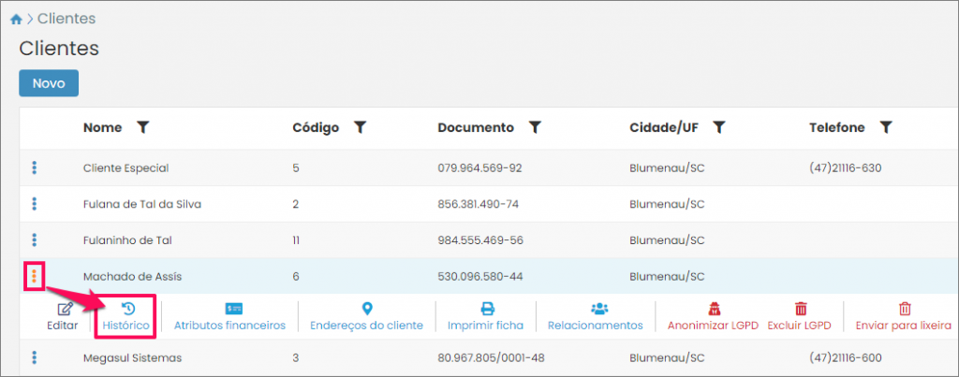The height and width of the screenshot is (377, 959).
Task: Expand actions menu for Cliente Especial
Action: pyautogui.click(x=35, y=167)
